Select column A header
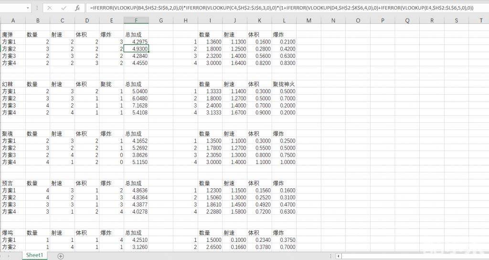The width and height of the screenshot is (489, 260). [13, 21]
